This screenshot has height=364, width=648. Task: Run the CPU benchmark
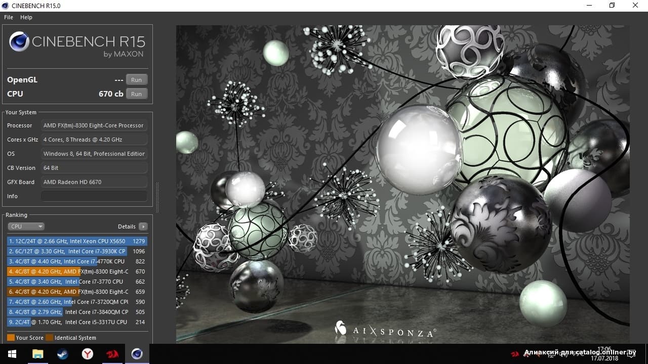pyautogui.click(x=137, y=94)
